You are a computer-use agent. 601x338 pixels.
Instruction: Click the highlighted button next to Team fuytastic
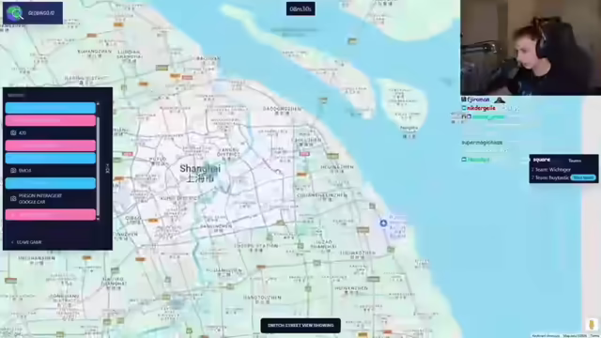coord(583,177)
